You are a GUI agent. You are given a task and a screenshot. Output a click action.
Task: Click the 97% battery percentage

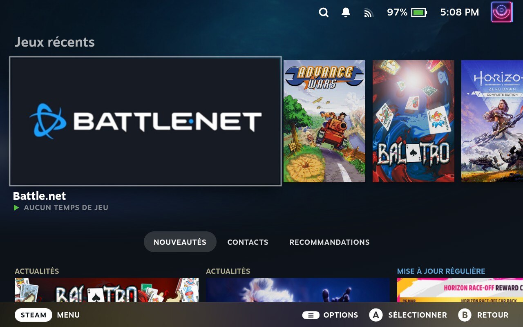click(x=397, y=13)
